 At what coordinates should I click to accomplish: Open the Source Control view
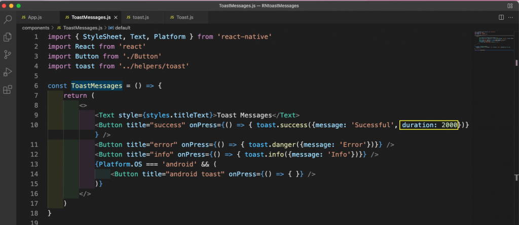(x=8, y=55)
